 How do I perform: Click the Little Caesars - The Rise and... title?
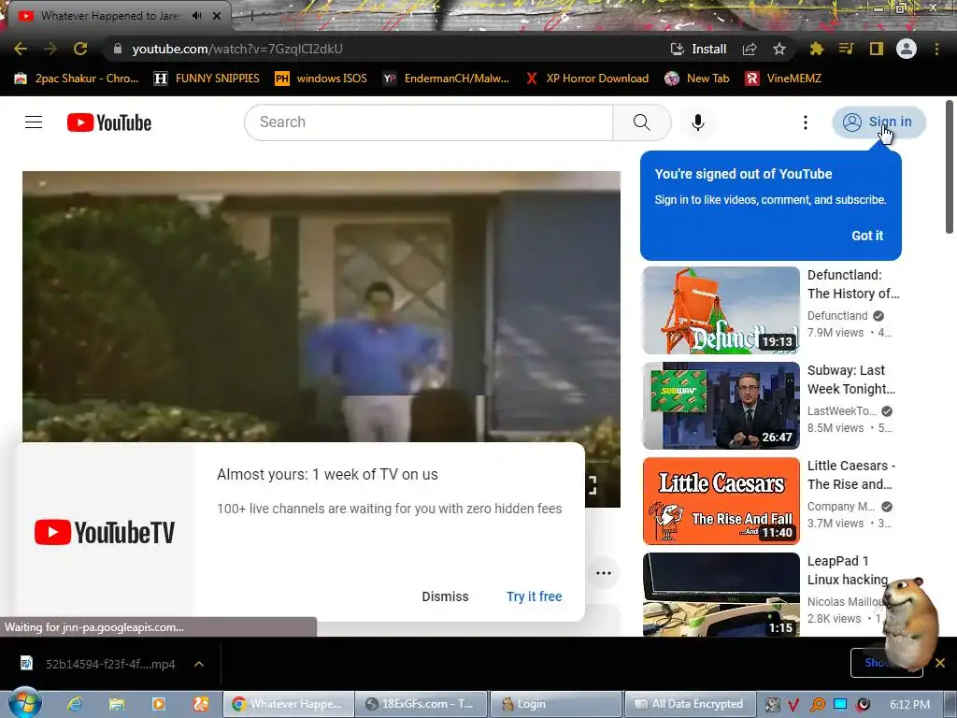pos(850,474)
